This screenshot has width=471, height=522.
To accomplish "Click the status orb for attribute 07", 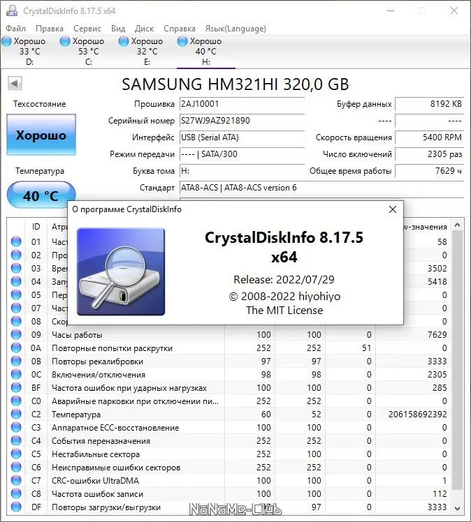I will coord(16,308).
